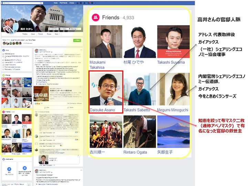Expand the More tab dropdown
Screen dimensions: 248x186
point(57,34)
